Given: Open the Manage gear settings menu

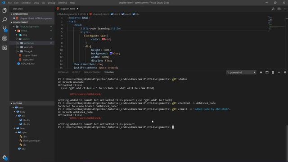Looking at the screenshot, I should [4, 157].
